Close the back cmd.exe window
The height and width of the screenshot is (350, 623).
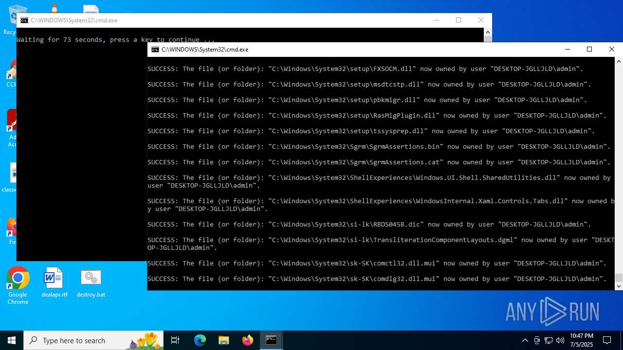481,20
